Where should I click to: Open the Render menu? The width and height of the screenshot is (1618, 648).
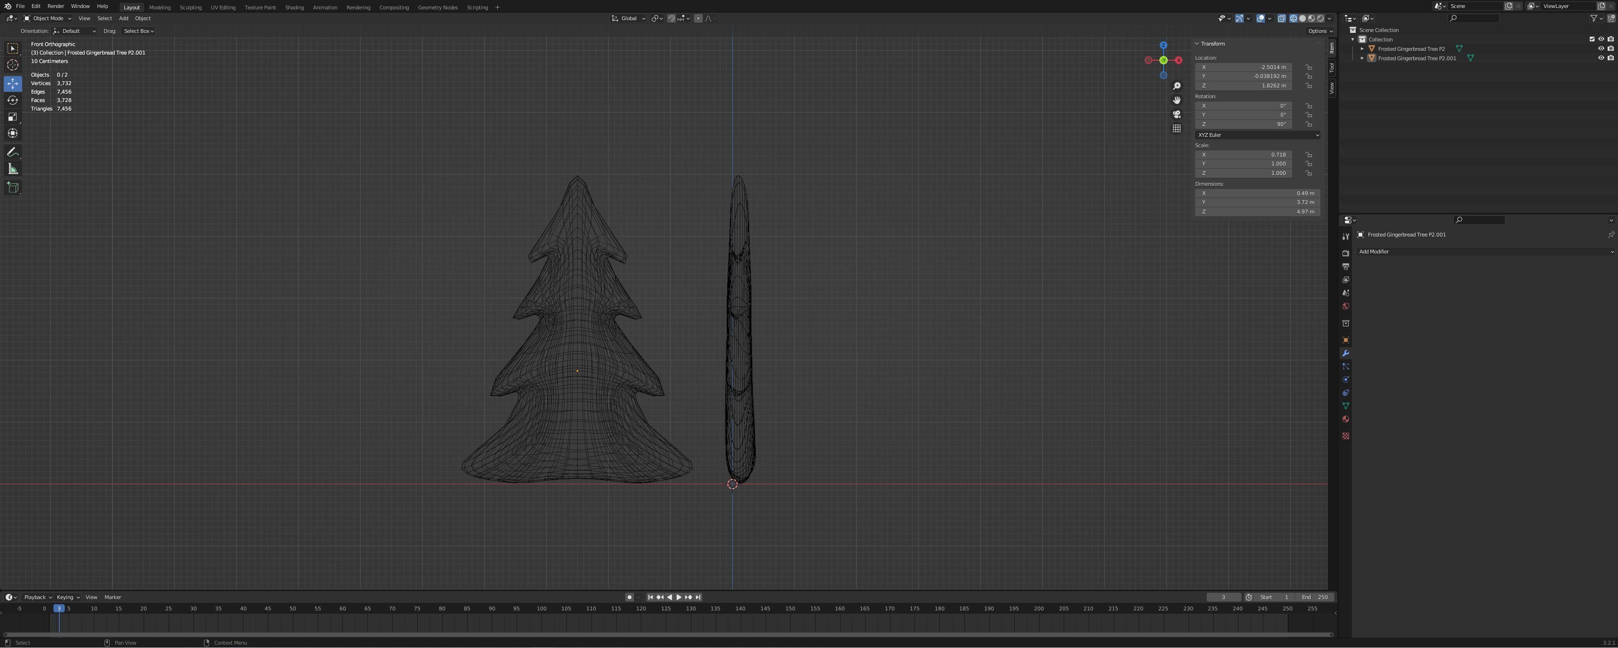tap(55, 7)
